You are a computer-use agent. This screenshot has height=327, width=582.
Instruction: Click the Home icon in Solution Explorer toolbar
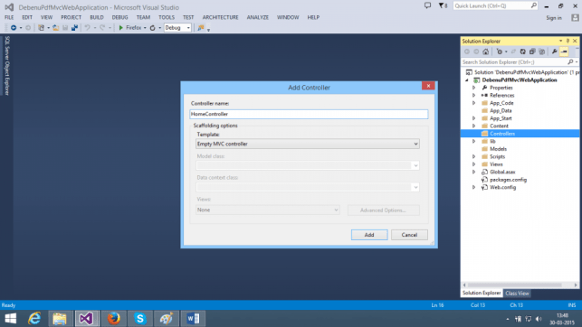pos(485,51)
